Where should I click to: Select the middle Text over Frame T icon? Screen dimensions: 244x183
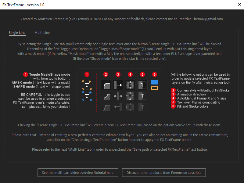(x=142, y=96)
